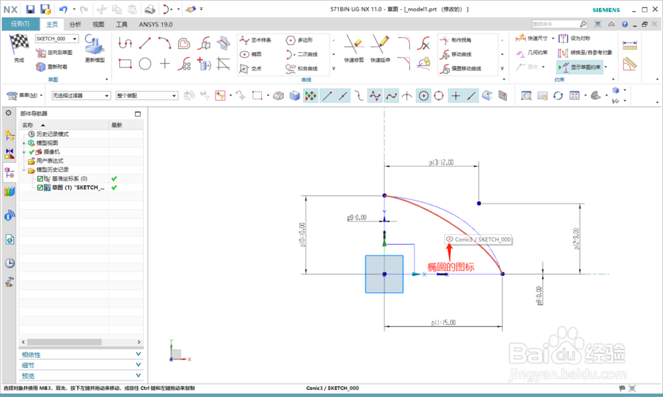Click 移动曲线 move curve tool

coord(455,54)
